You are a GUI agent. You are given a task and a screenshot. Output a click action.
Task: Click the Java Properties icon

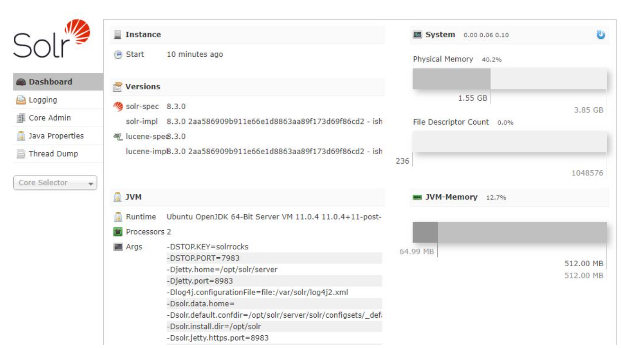[x=21, y=136]
